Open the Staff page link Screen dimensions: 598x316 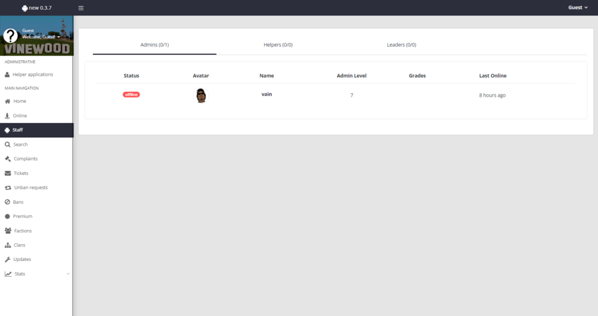pyautogui.click(x=17, y=130)
